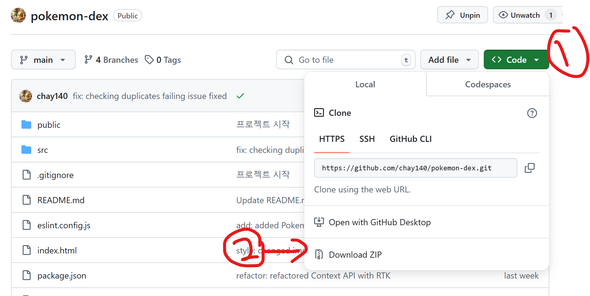
Task: Open the latest commit message link
Action: pyautogui.click(x=150, y=96)
